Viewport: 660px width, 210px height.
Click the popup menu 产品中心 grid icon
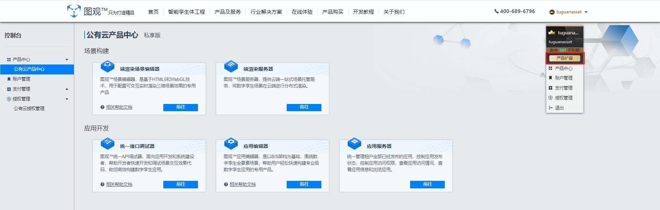(x=550, y=68)
